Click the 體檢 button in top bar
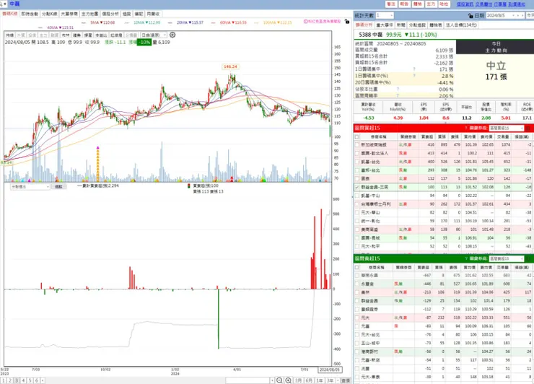 pos(418,4)
